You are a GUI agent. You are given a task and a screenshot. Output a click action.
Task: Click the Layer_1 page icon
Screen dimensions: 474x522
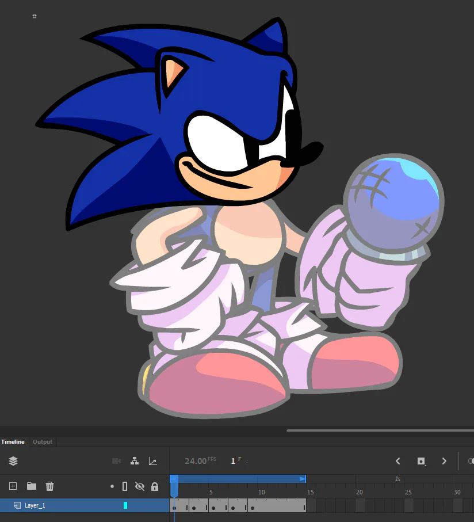(x=17, y=505)
